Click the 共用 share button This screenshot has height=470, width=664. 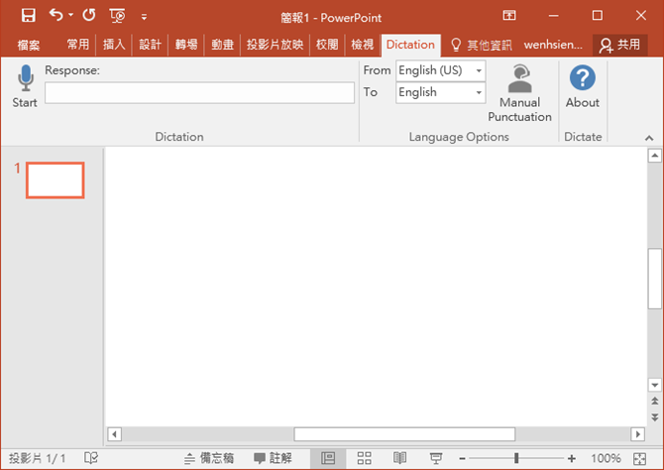[619, 45]
